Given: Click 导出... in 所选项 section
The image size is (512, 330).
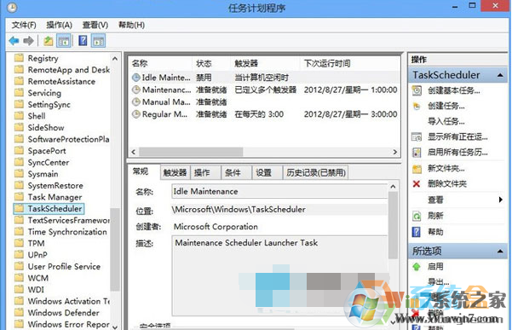Looking at the screenshot, I should [x=438, y=281].
